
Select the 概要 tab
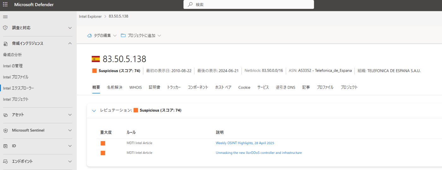coord(96,87)
